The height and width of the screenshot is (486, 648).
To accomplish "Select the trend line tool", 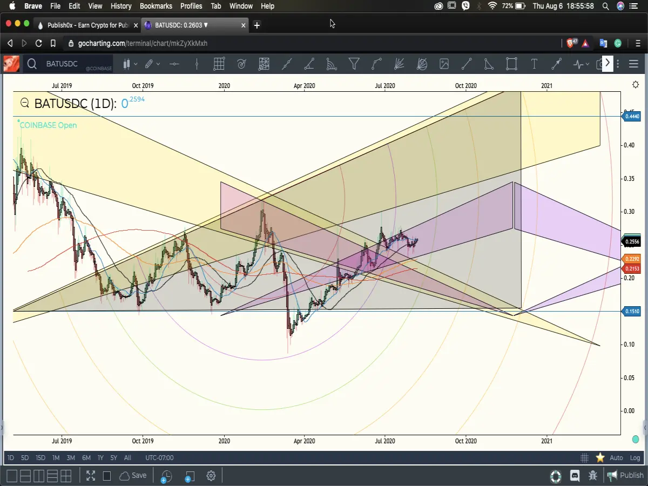I will tap(287, 64).
